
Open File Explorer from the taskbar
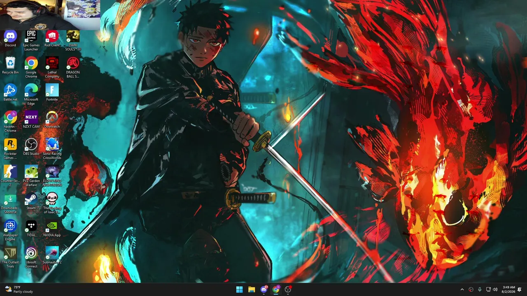252,289
